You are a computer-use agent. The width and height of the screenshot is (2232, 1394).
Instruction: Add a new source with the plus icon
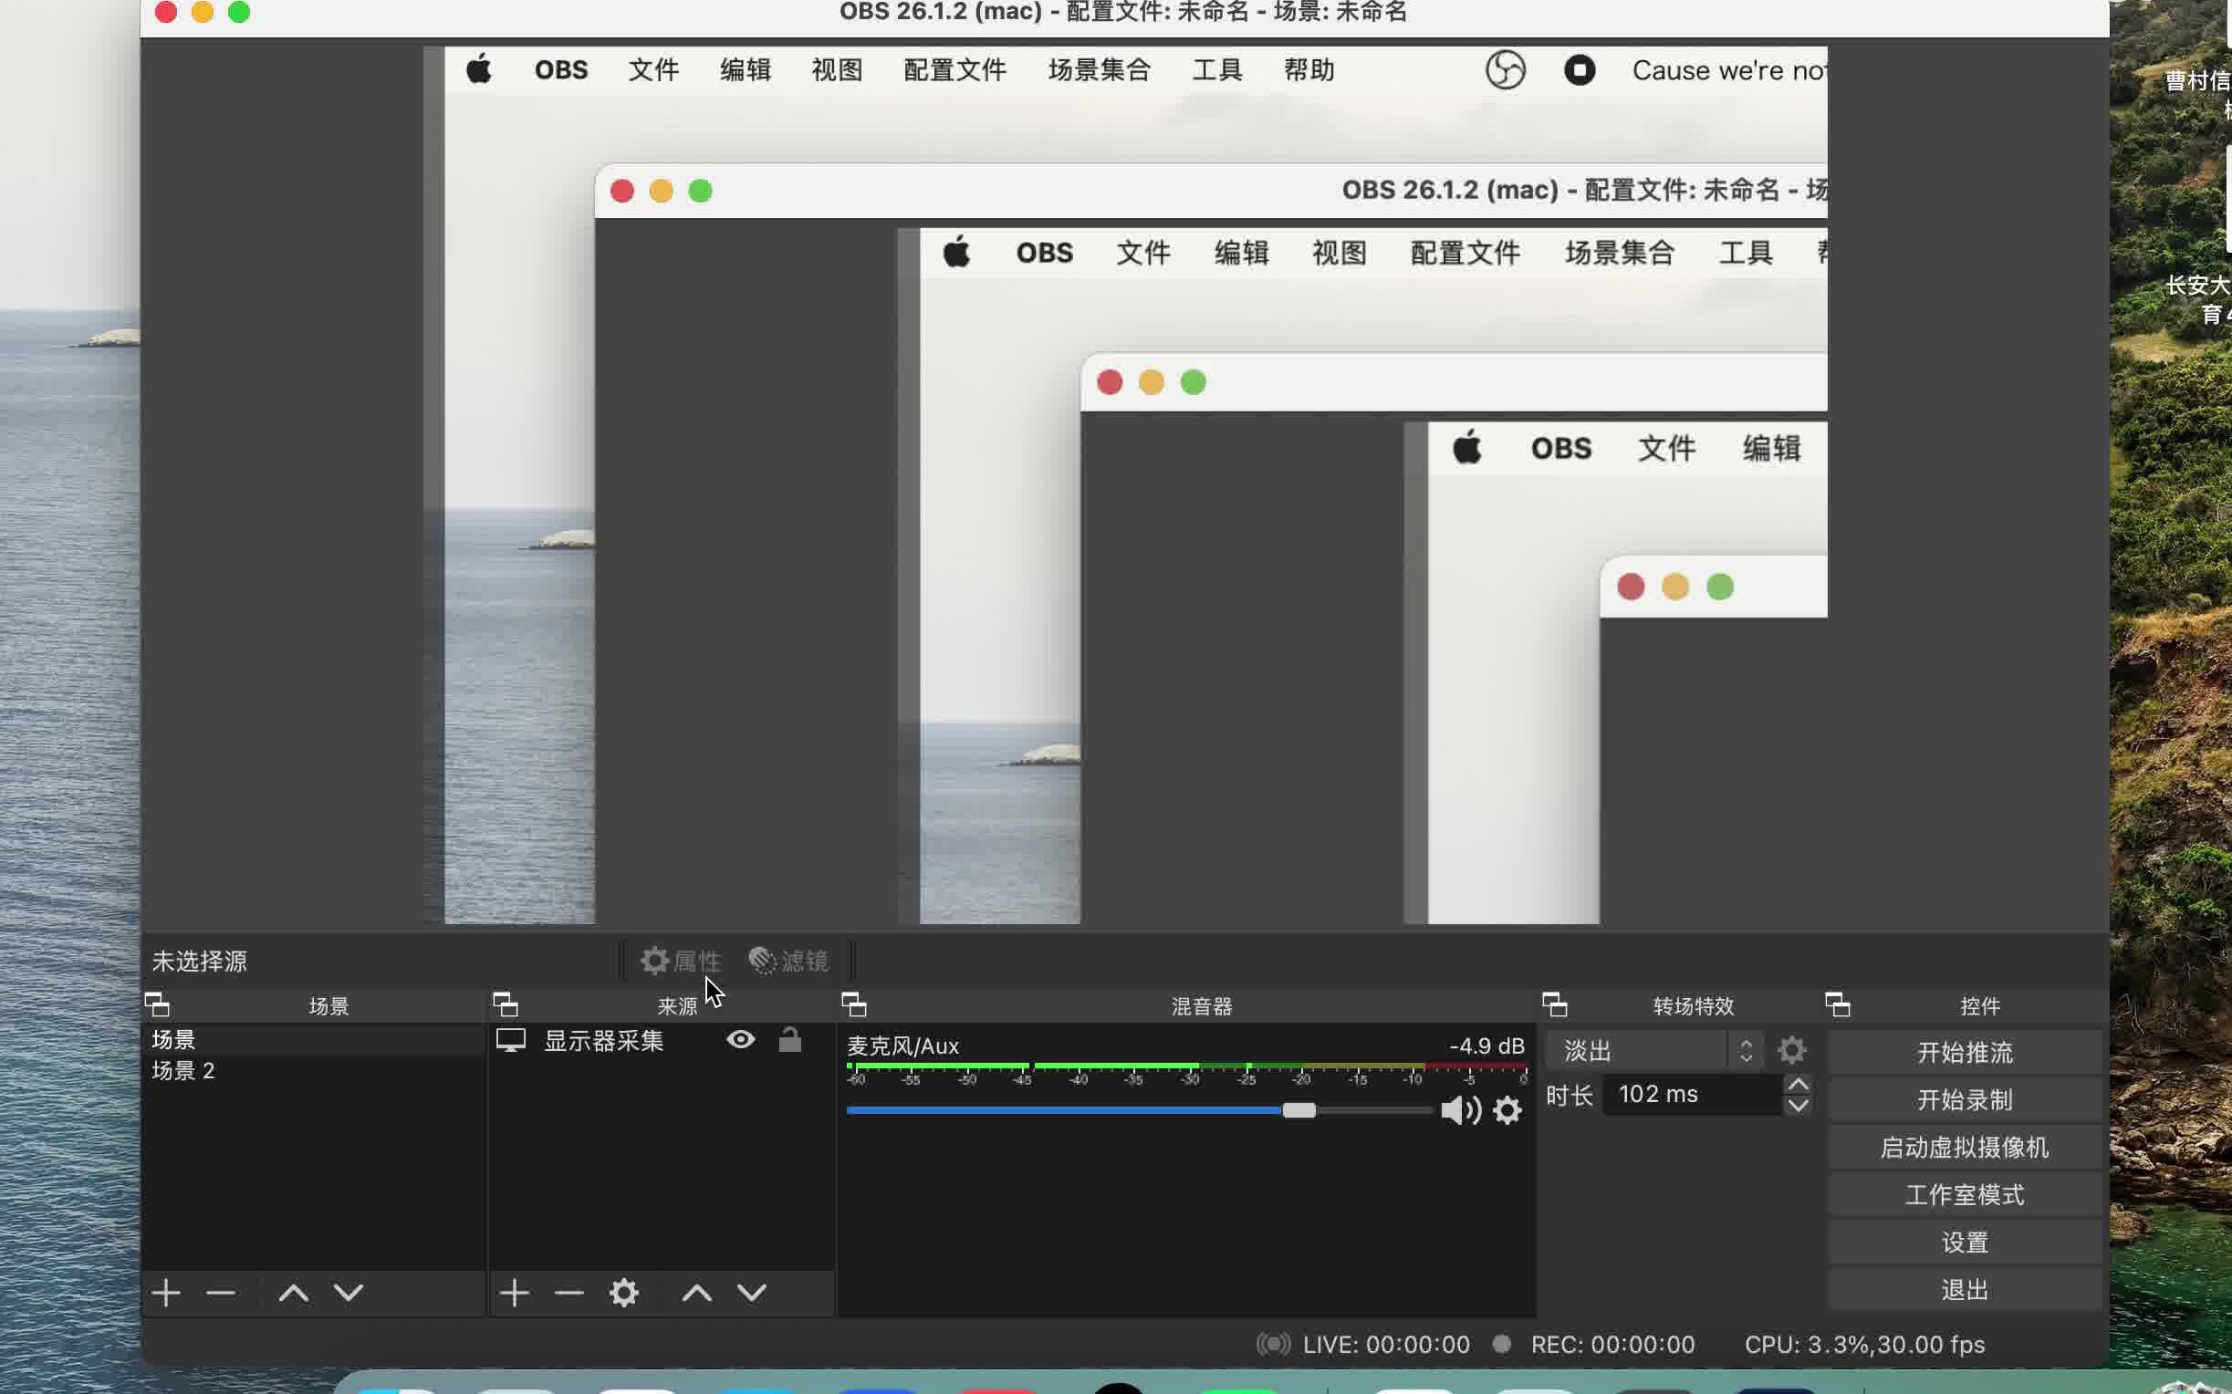click(x=515, y=1292)
